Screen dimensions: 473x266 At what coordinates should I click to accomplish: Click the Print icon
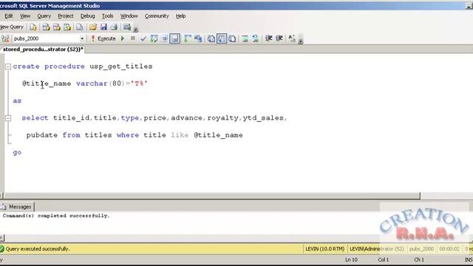[114, 27]
